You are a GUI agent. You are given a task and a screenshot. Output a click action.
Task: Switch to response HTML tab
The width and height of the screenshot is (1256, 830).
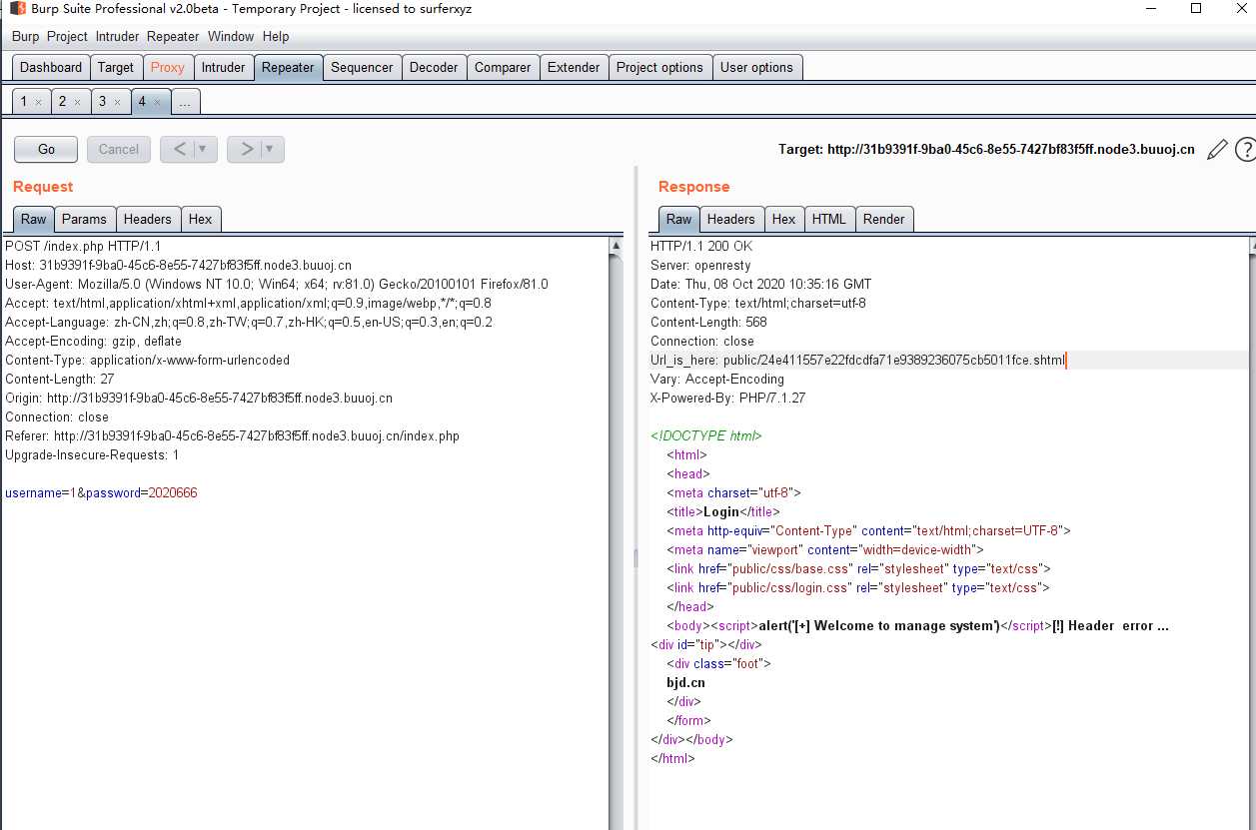pos(828,219)
